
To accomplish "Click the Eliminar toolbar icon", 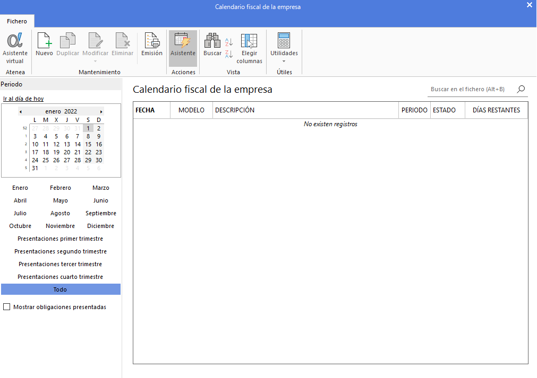I will point(122,45).
